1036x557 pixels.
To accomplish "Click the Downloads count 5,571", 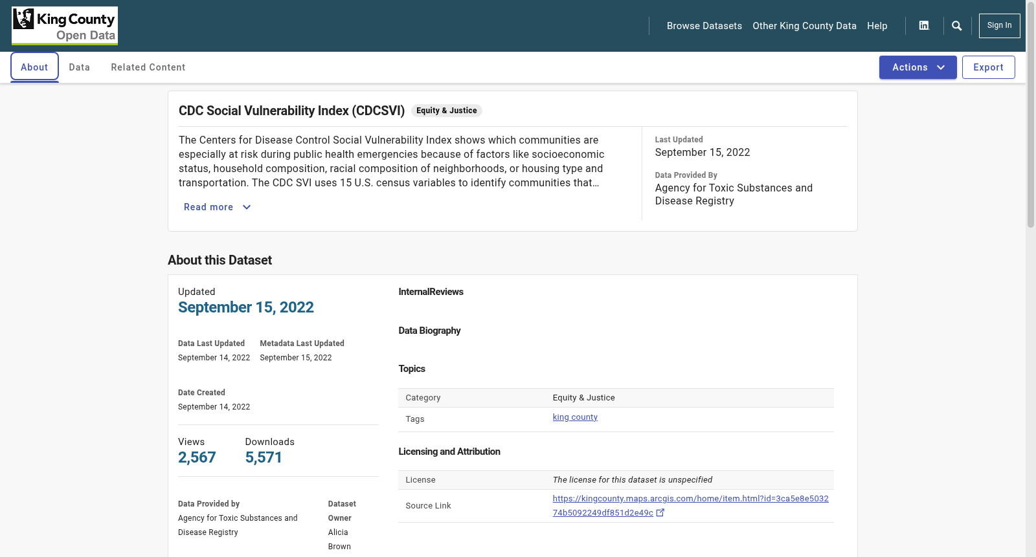I will tap(264, 457).
